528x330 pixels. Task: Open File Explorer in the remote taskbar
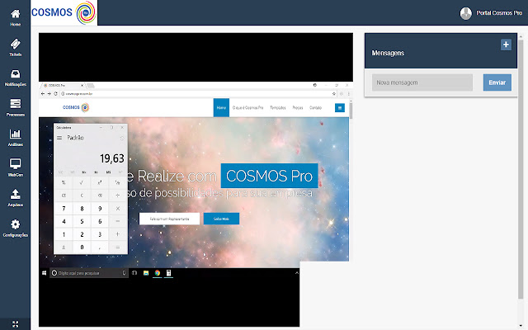click(x=146, y=273)
